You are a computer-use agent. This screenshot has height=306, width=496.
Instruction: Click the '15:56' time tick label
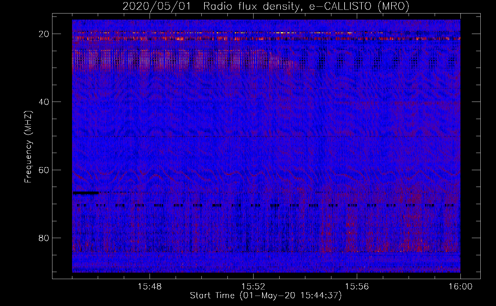tap(357, 287)
